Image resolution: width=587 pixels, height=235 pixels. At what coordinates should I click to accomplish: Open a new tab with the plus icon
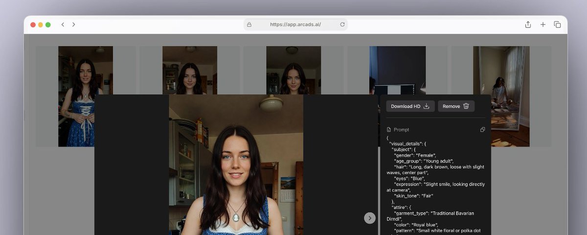tap(542, 24)
